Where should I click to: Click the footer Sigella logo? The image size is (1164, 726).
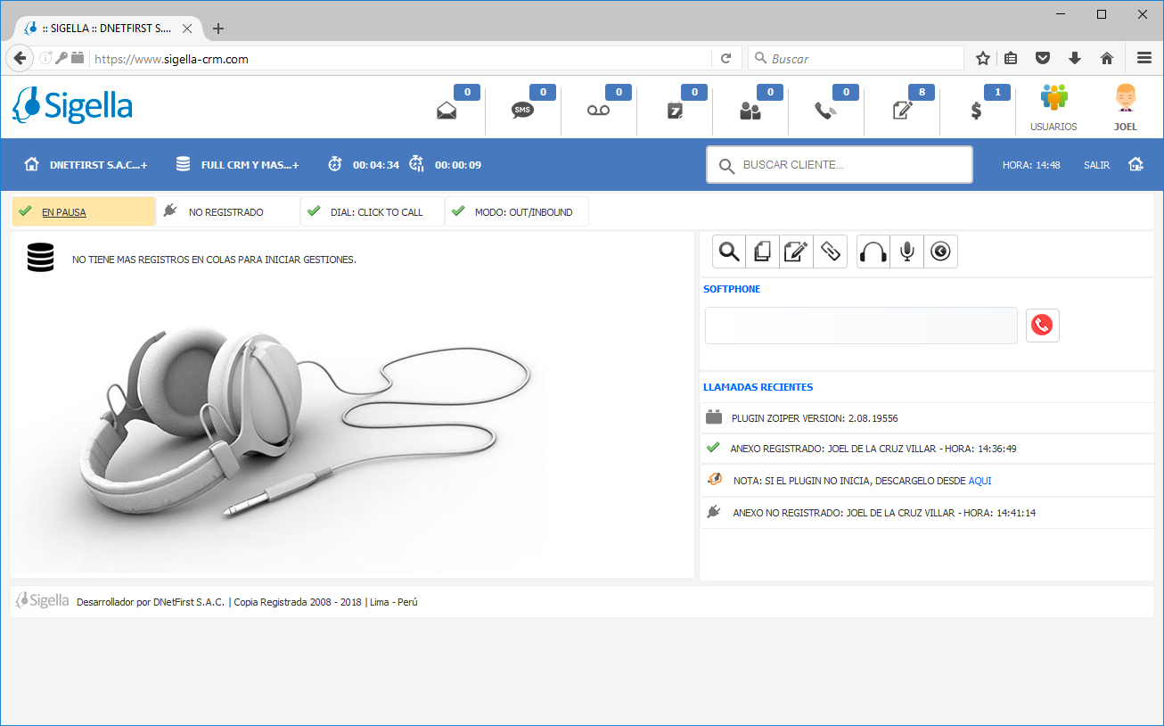pos(42,600)
